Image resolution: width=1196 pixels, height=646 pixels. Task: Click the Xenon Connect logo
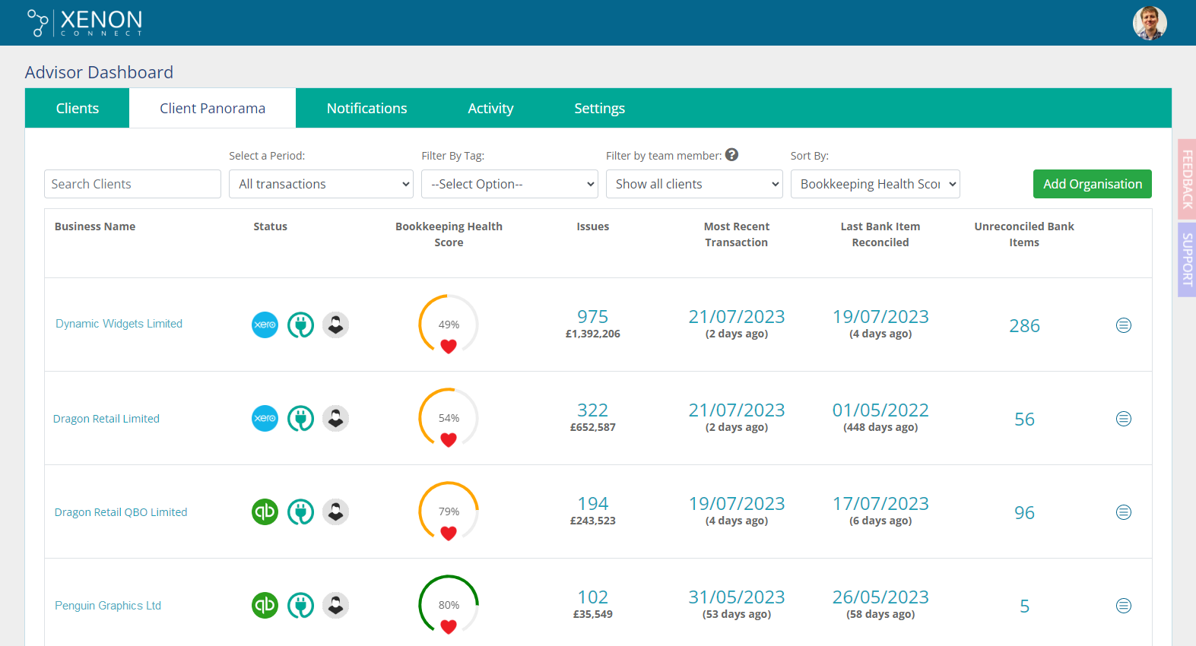(85, 23)
